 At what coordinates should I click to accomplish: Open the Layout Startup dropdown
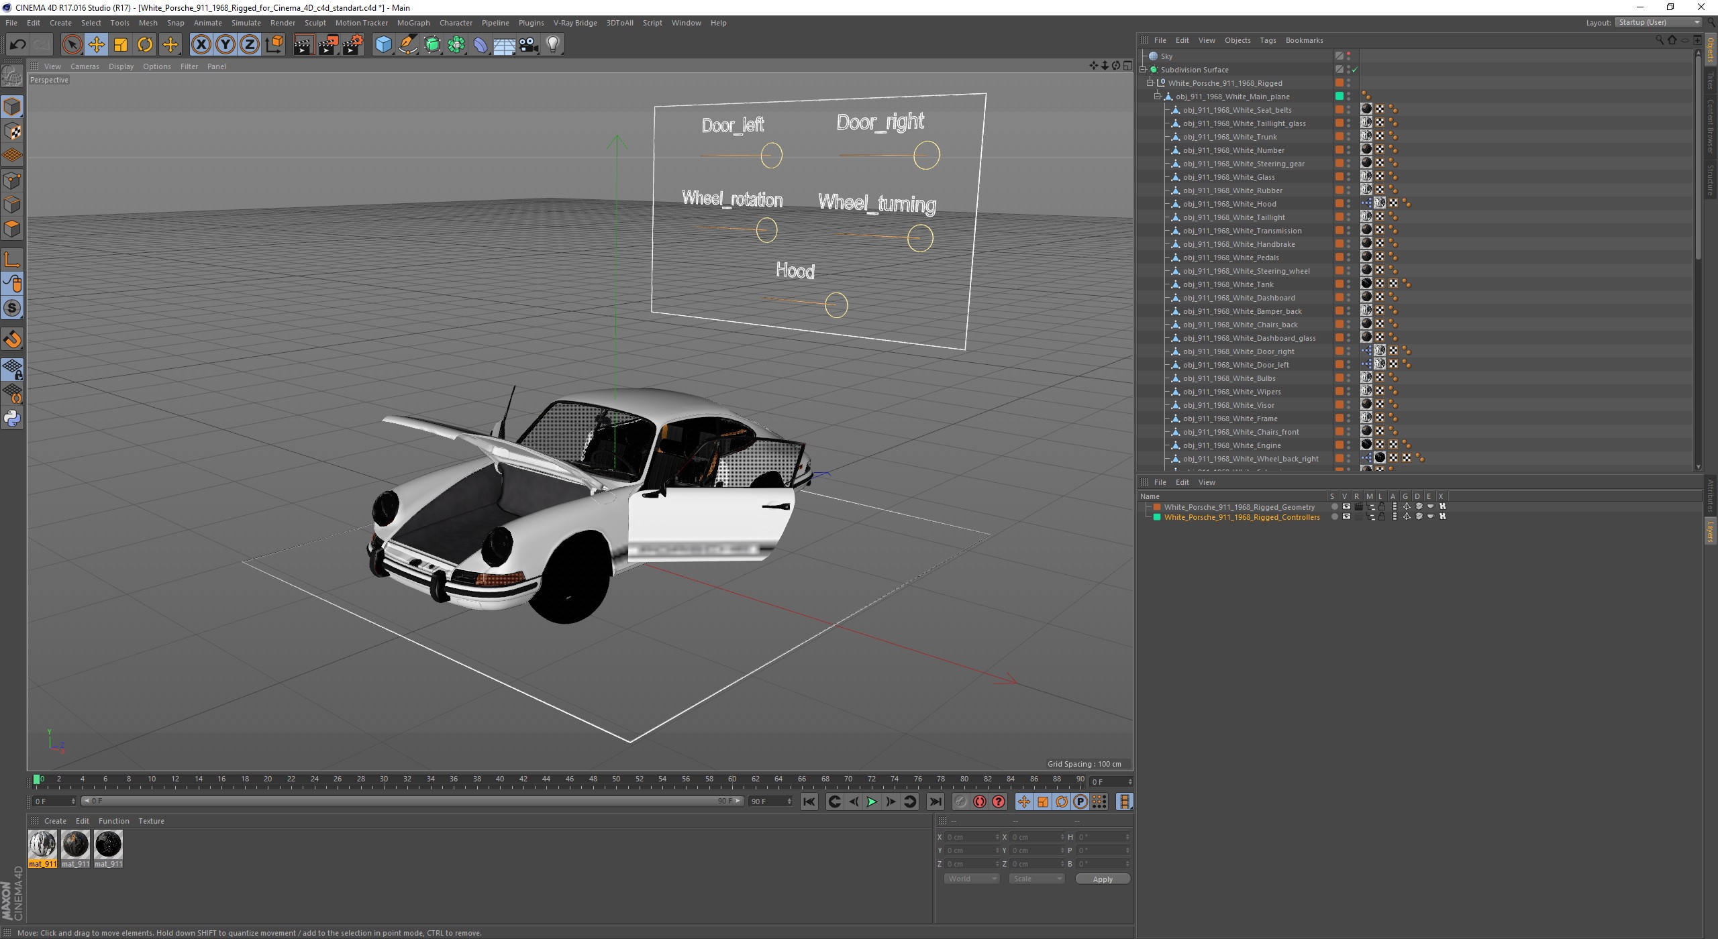click(x=1658, y=22)
